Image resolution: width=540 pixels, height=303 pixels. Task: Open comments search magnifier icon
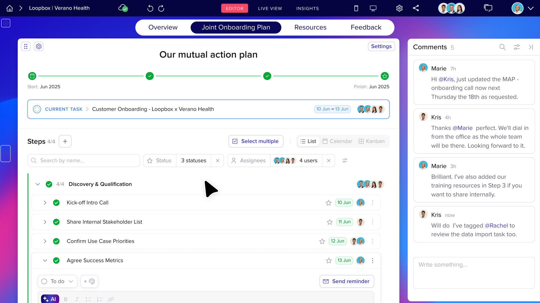(x=502, y=47)
